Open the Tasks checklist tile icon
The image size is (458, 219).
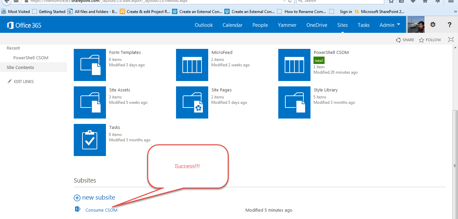point(90,140)
